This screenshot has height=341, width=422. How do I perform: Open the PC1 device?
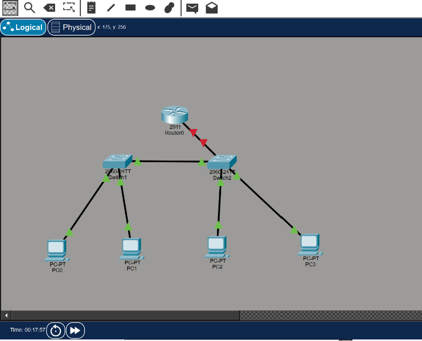point(132,249)
